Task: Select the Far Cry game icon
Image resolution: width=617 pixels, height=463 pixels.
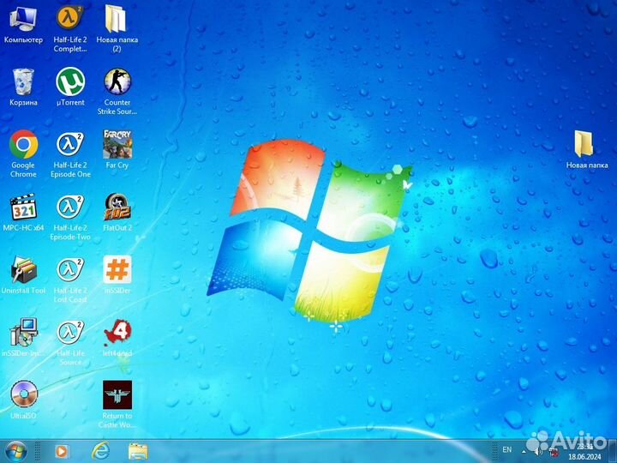Action: pyautogui.click(x=117, y=144)
